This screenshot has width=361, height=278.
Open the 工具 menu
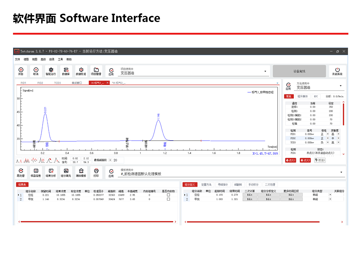(x=60, y=59)
